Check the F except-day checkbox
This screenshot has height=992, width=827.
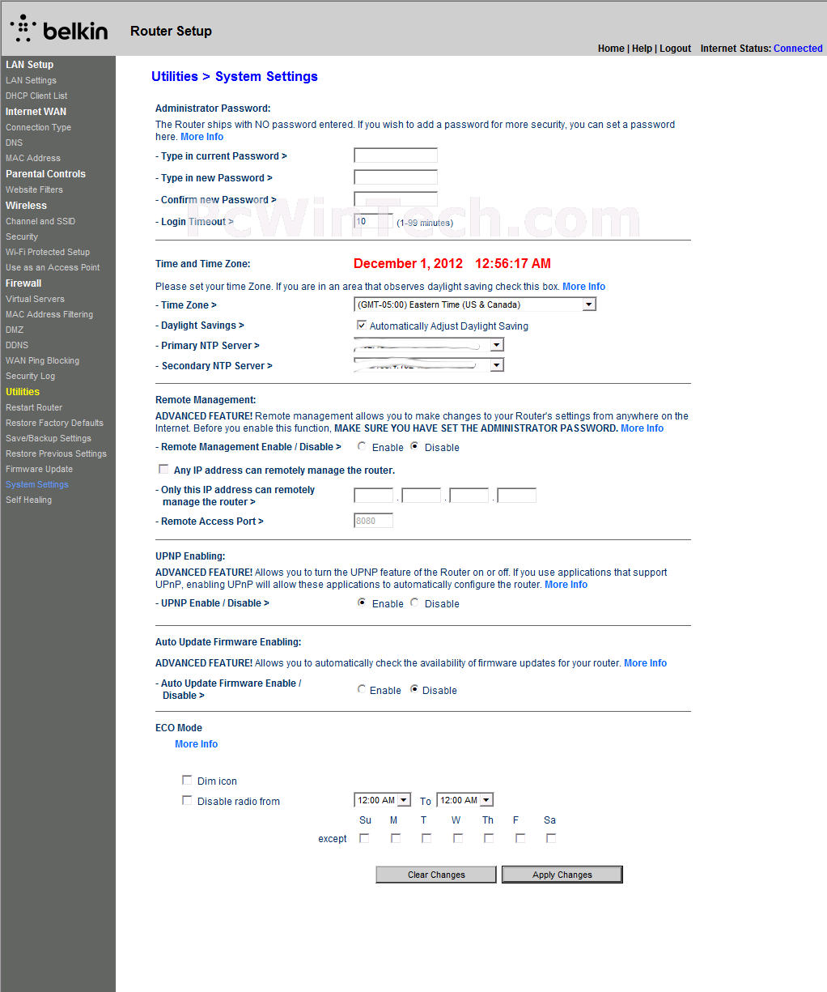(x=520, y=838)
